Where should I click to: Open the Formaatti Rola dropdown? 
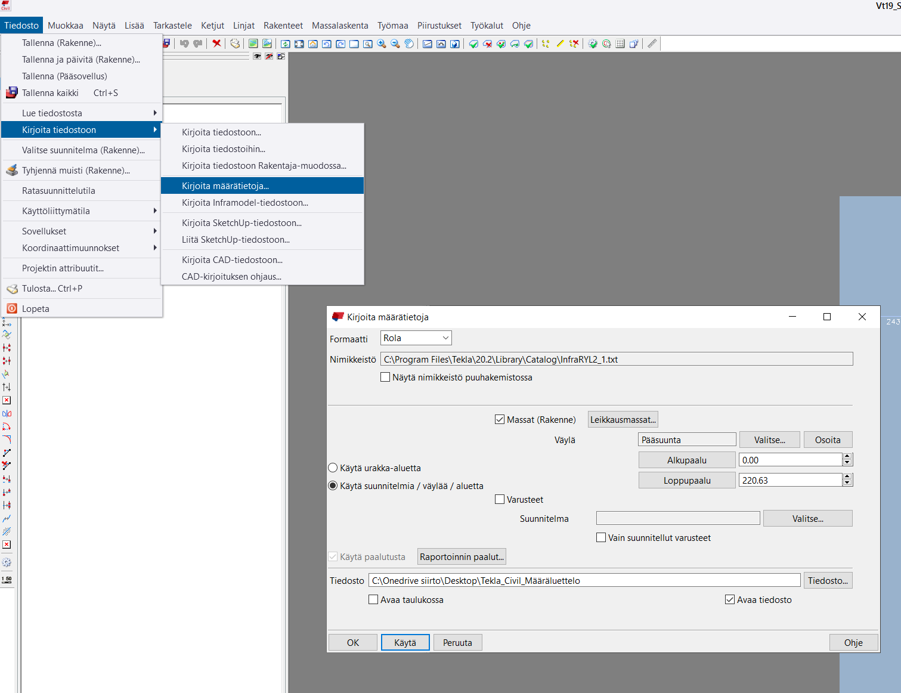(416, 338)
